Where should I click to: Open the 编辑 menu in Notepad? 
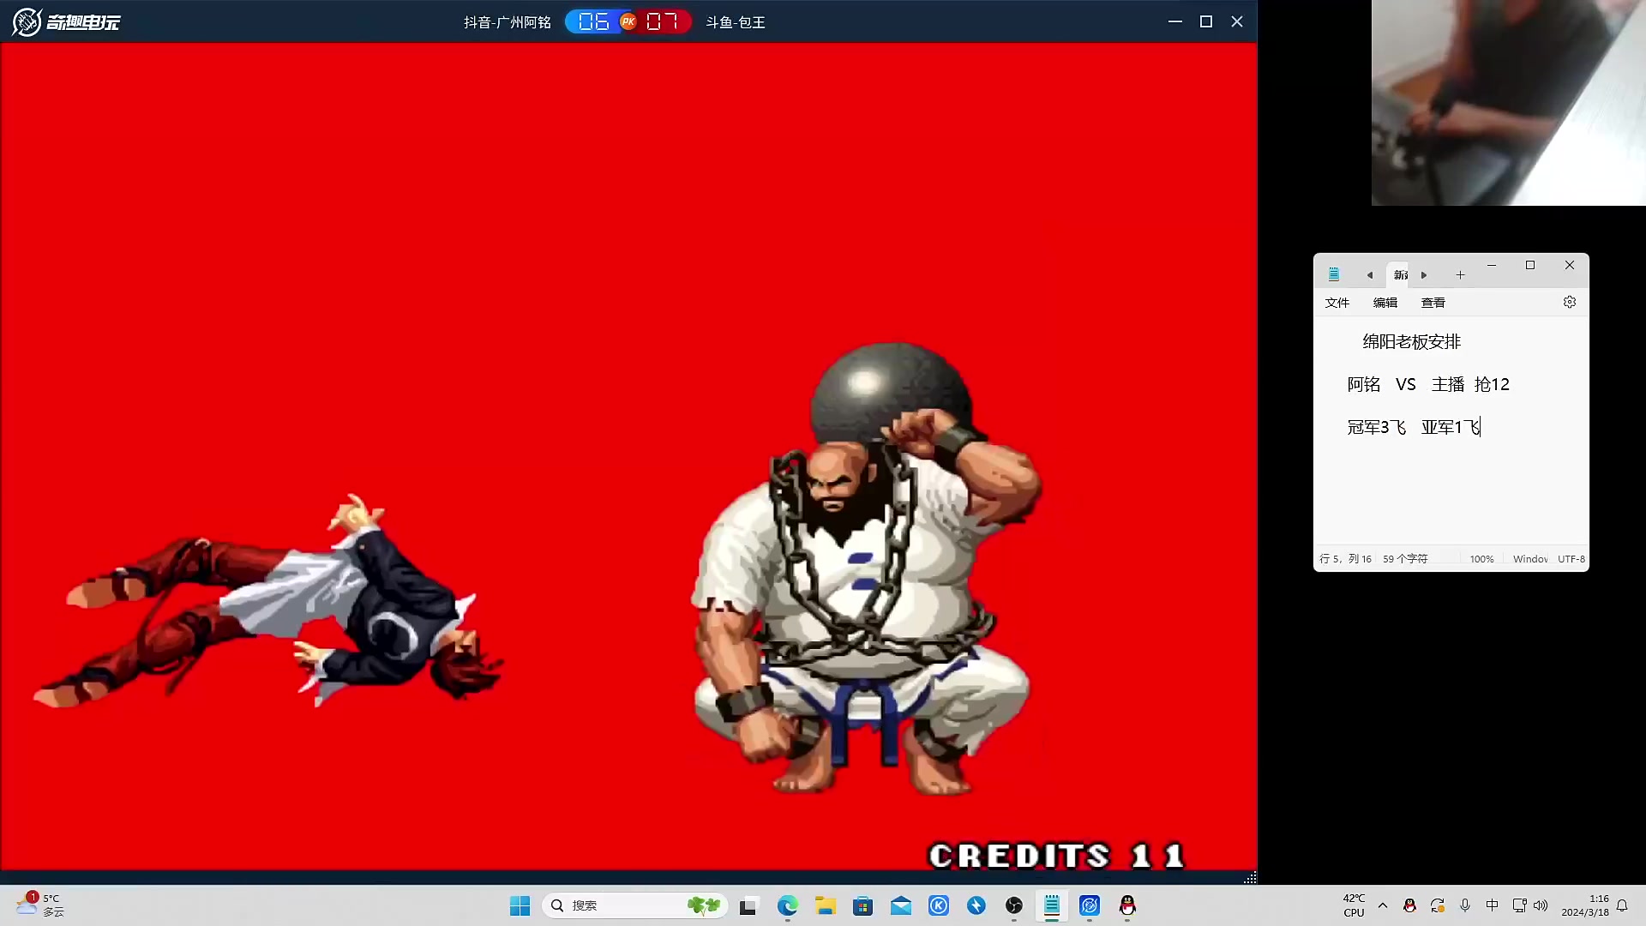1385,303
